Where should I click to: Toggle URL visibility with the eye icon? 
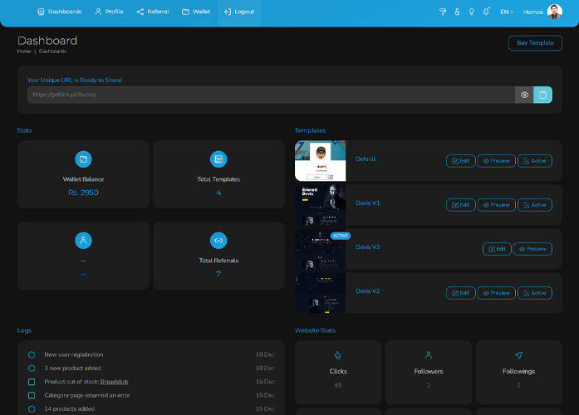524,95
